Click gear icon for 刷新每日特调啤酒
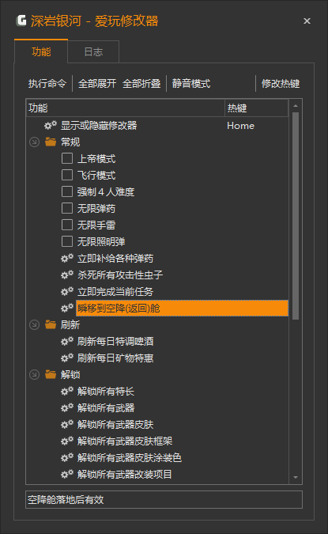The image size is (328, 534). click(67, 341)
